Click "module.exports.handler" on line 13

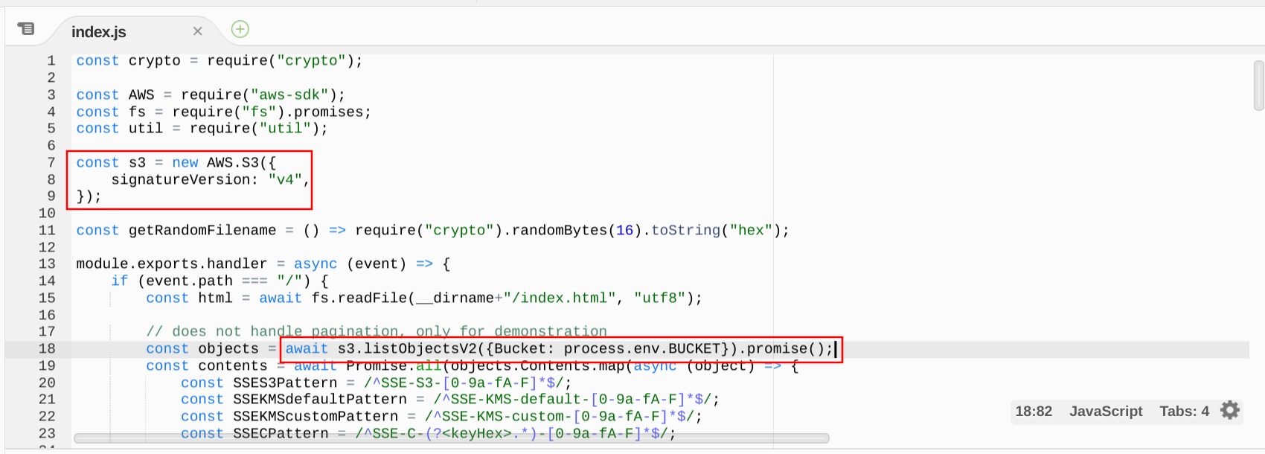point(171,263)
